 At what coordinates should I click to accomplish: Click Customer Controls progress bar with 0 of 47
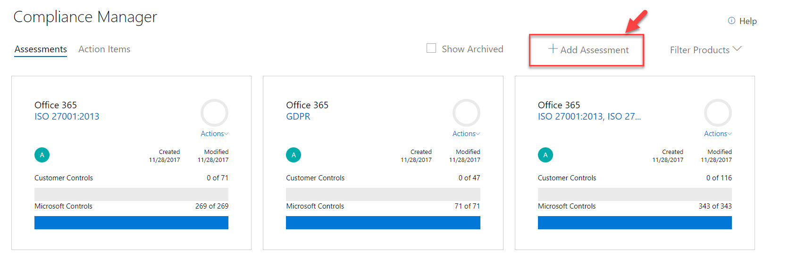(383, 194)
